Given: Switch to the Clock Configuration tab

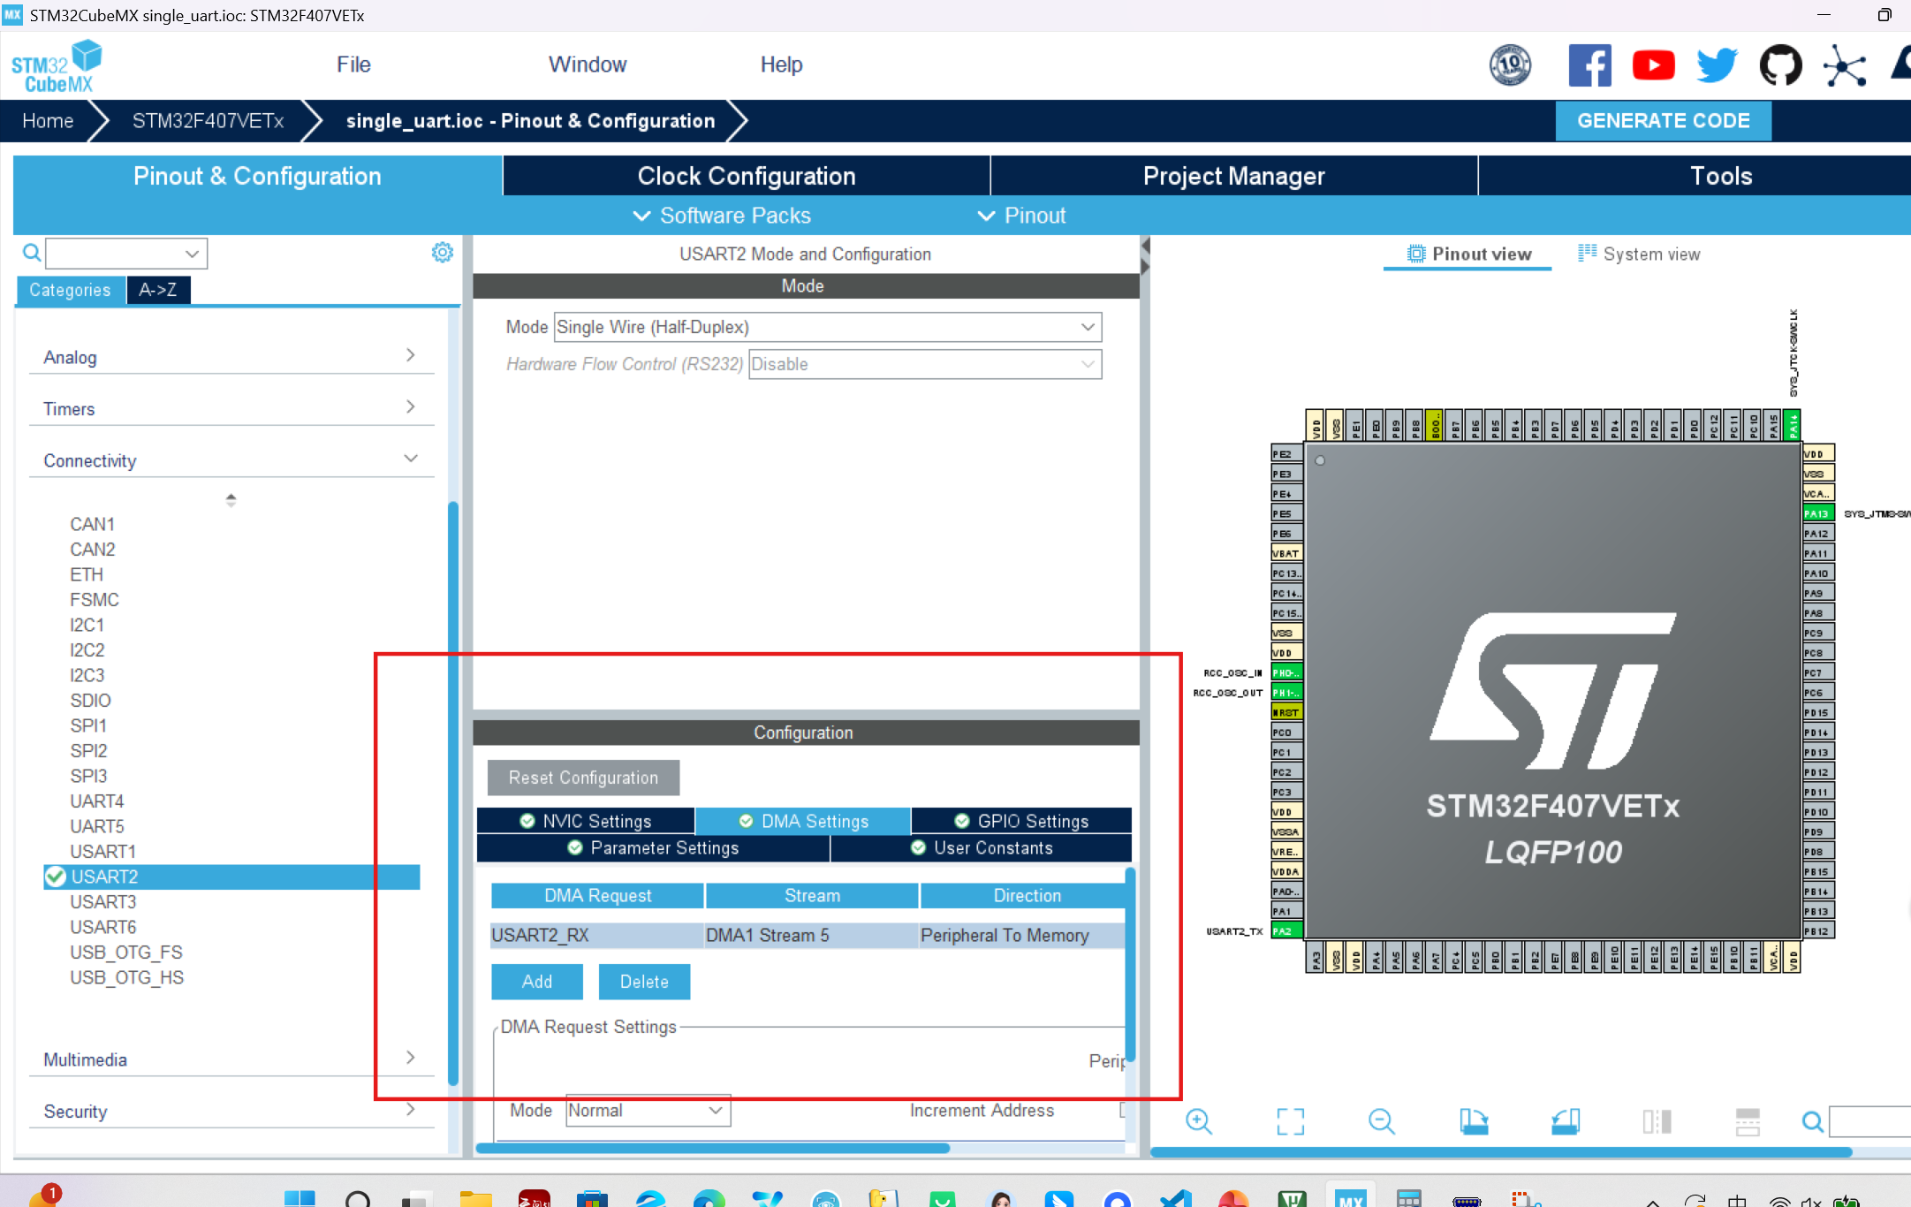Looking at the screenshot, I should click(746, 176).
